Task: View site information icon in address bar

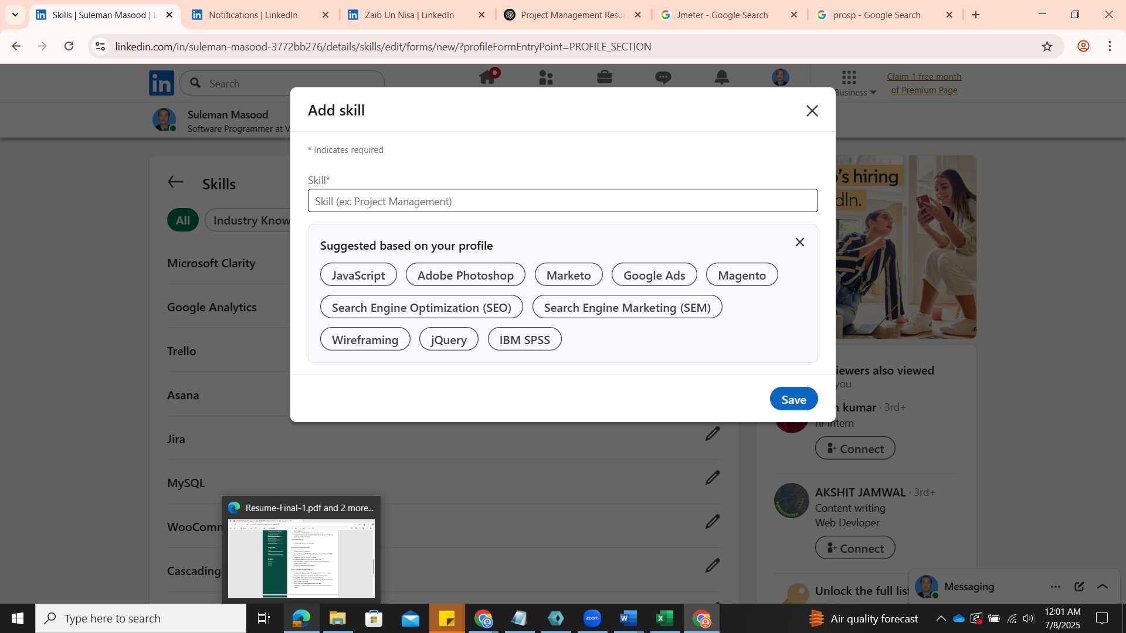Action: point(100,46)
